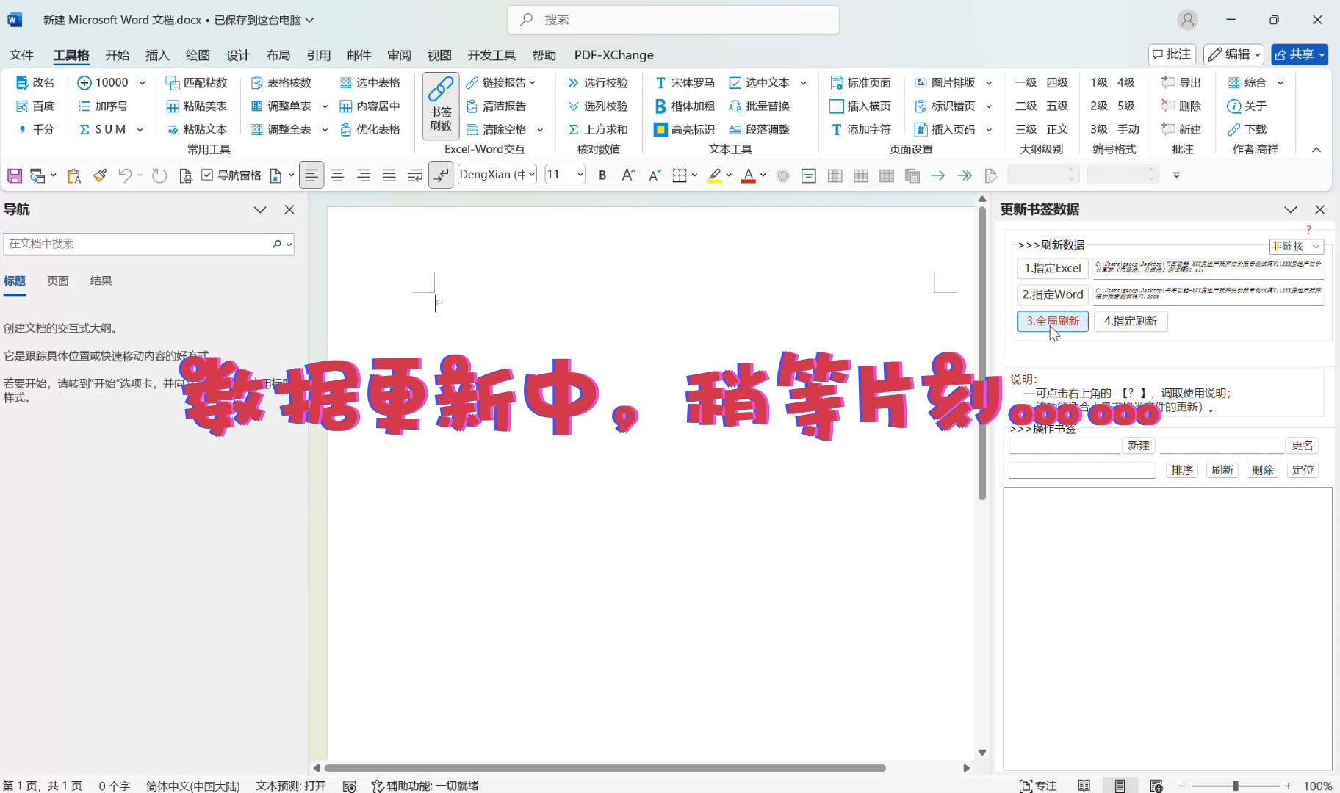Screen dimensions: 1340x793
Task: Toggle justify text alignment
Action: tap(389, 175)
